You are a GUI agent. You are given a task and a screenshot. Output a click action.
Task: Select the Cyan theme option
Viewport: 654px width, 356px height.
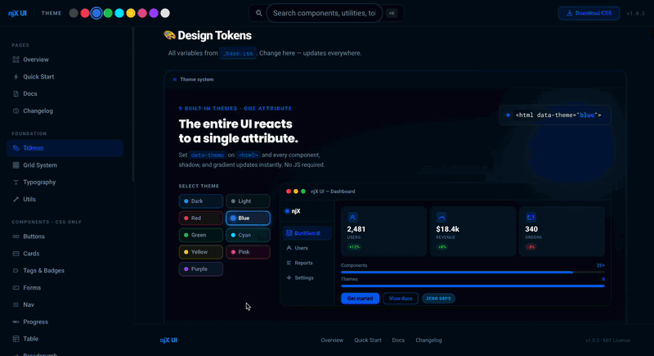(x=248, y=236)
